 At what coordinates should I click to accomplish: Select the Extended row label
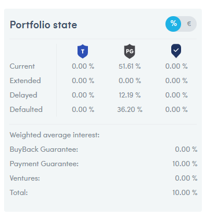25,81
